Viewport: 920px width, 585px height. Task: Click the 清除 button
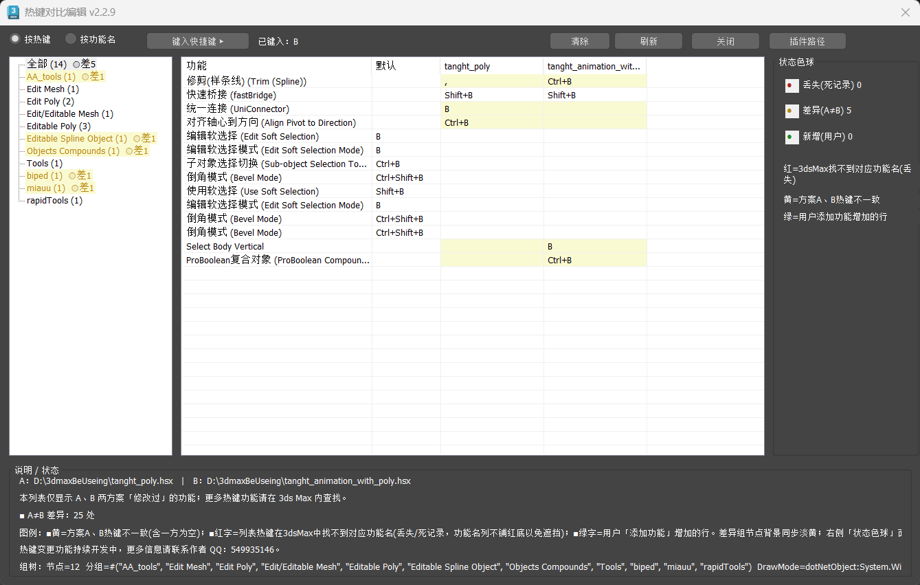tap(580, 41)
